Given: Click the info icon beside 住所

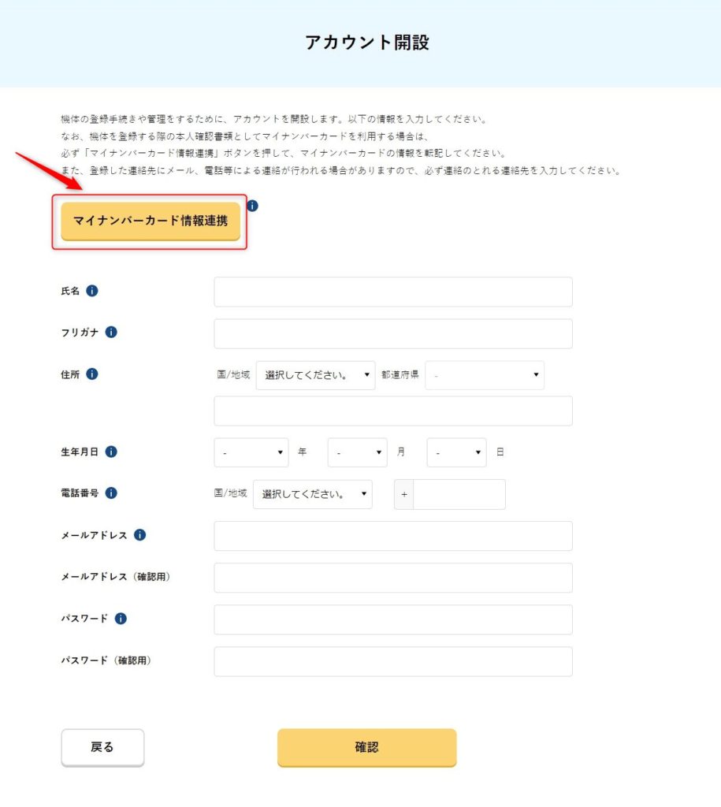Looking at the screenshot, I should coord(92,374).
